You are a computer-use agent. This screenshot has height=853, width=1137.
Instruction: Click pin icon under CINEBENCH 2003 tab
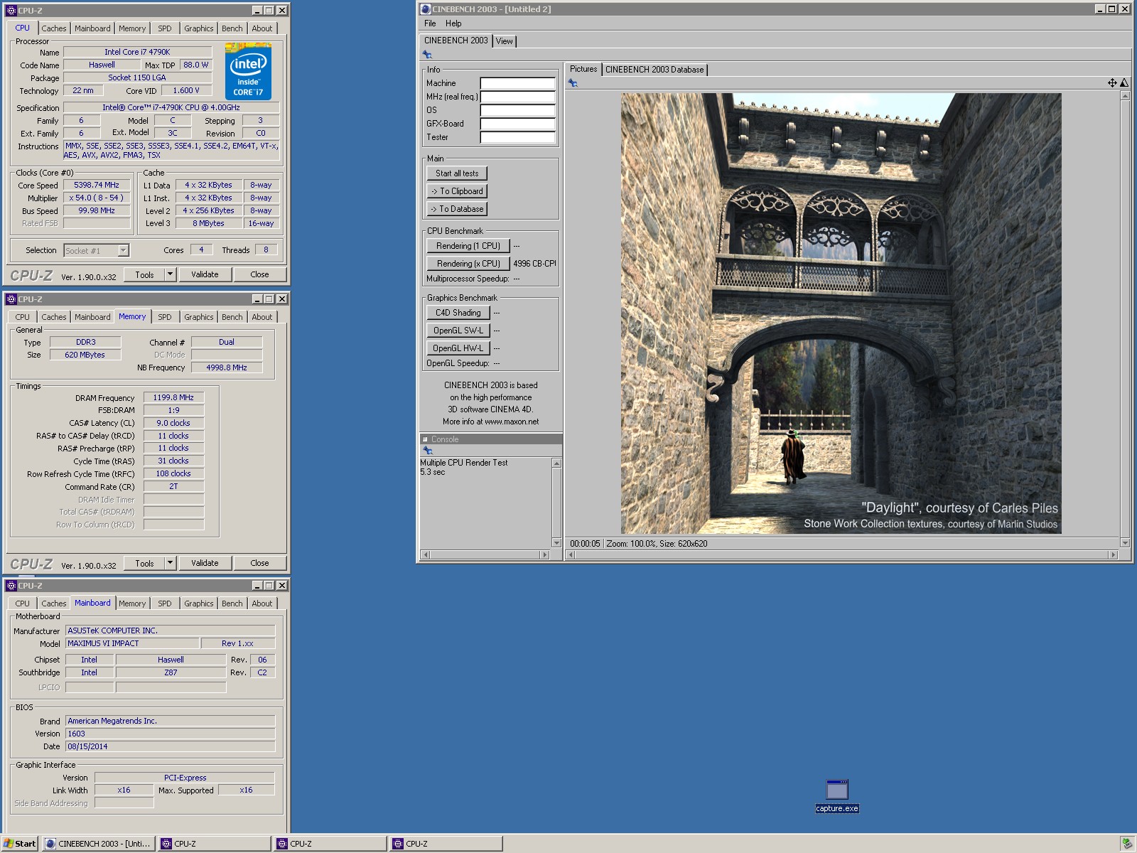427,54
